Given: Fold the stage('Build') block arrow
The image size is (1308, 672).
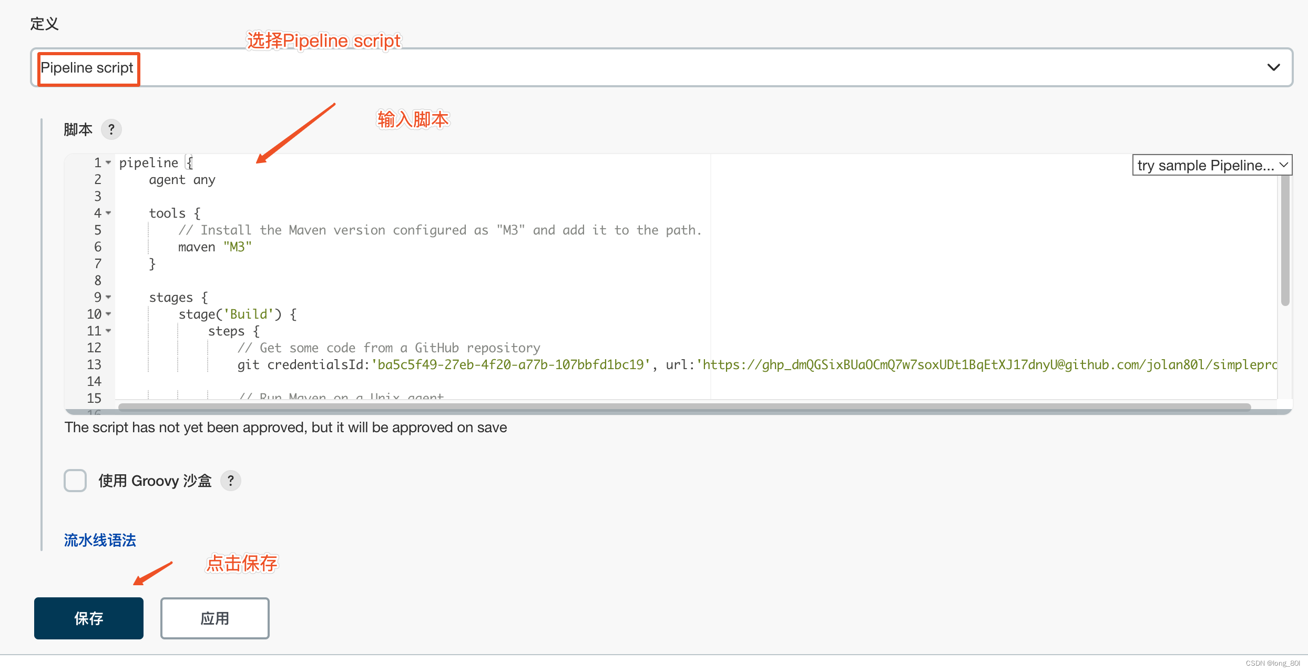Looking at the screenshot, I should [108, 314].
